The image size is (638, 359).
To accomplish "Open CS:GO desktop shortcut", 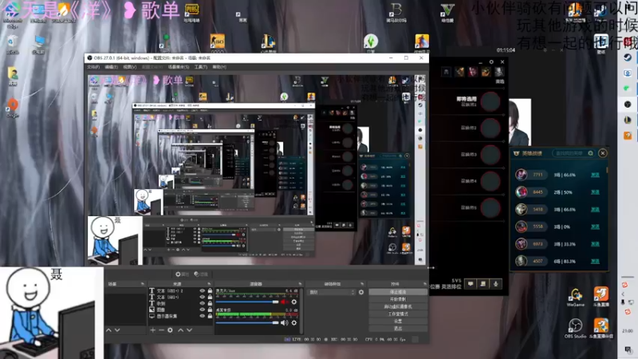I will [217, 43].
